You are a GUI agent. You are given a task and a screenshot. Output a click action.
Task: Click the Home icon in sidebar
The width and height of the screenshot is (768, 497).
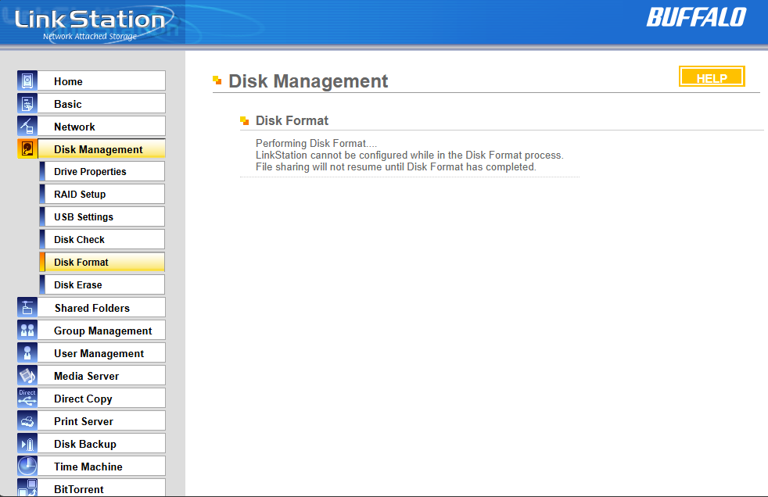27,81
